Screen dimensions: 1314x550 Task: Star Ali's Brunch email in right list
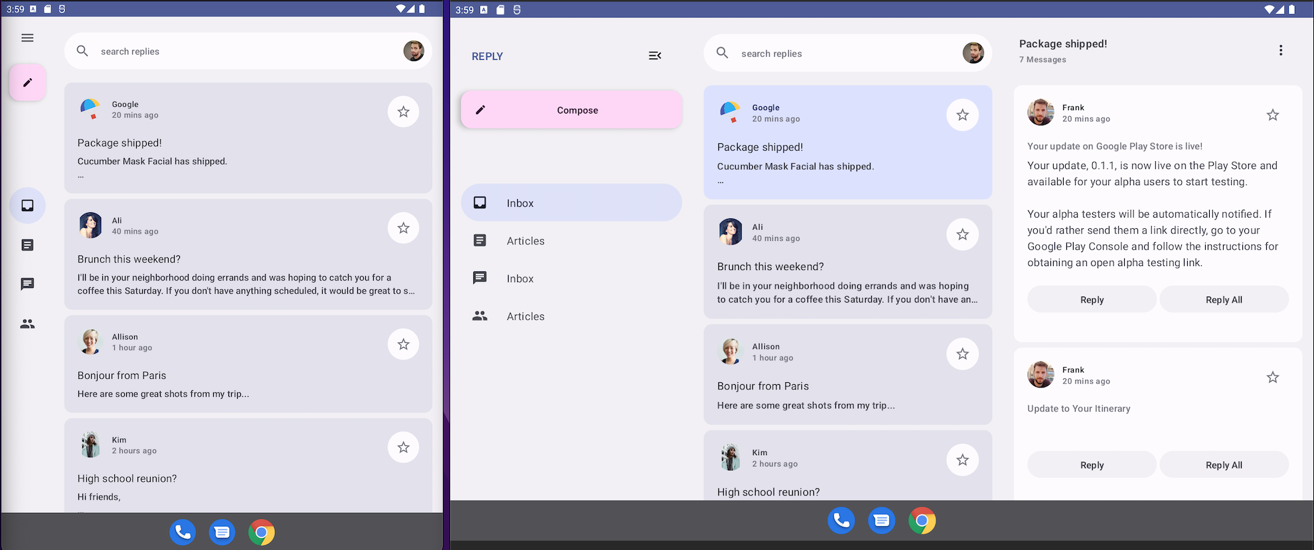pyautogui.click(x=962, y=234)
